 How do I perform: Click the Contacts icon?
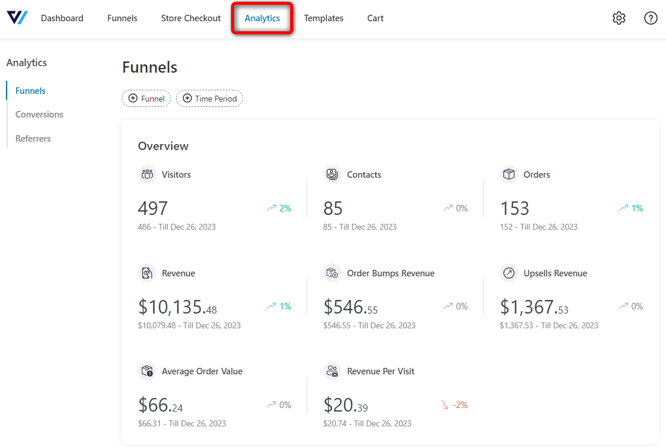[x=332, y=174]
